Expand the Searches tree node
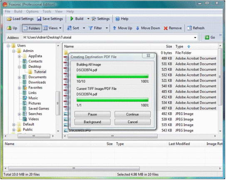Viewport: 226px width, 180px height. (19, 114)
